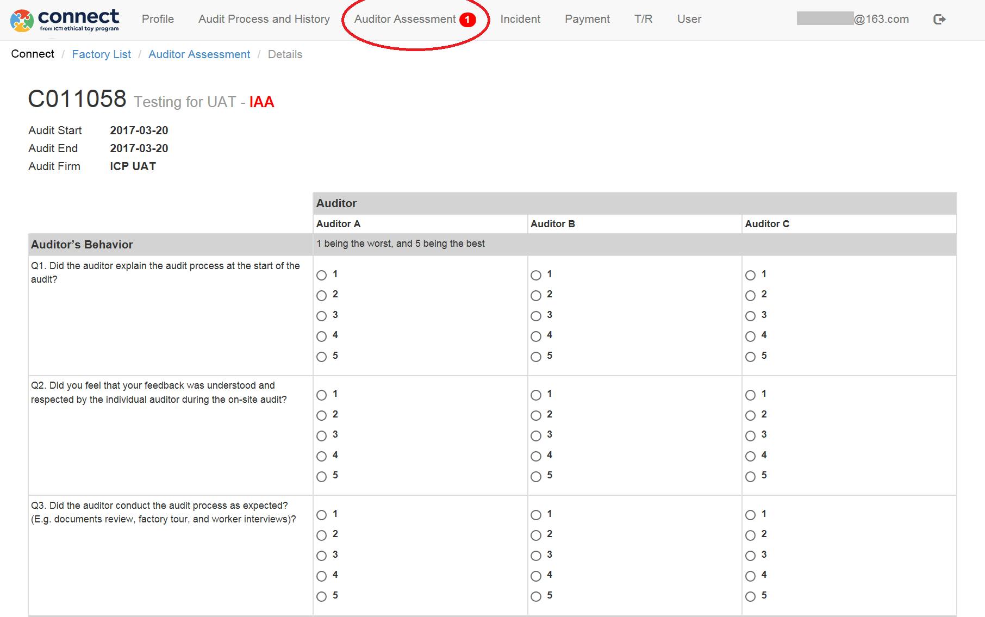This screenshot has height=617, width=985.
Task: Open Audit Process and History tab
Action: click(264, 19)
